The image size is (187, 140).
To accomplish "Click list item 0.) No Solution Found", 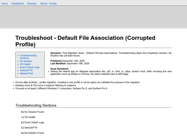I will pos(33,112).
